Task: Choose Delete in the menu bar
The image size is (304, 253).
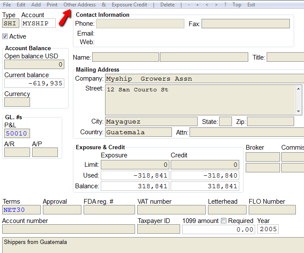Action: pos(167,5)
